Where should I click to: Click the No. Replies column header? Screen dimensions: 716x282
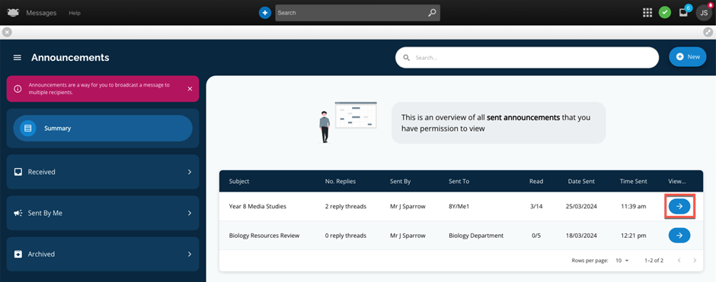(x=340, y=182)
